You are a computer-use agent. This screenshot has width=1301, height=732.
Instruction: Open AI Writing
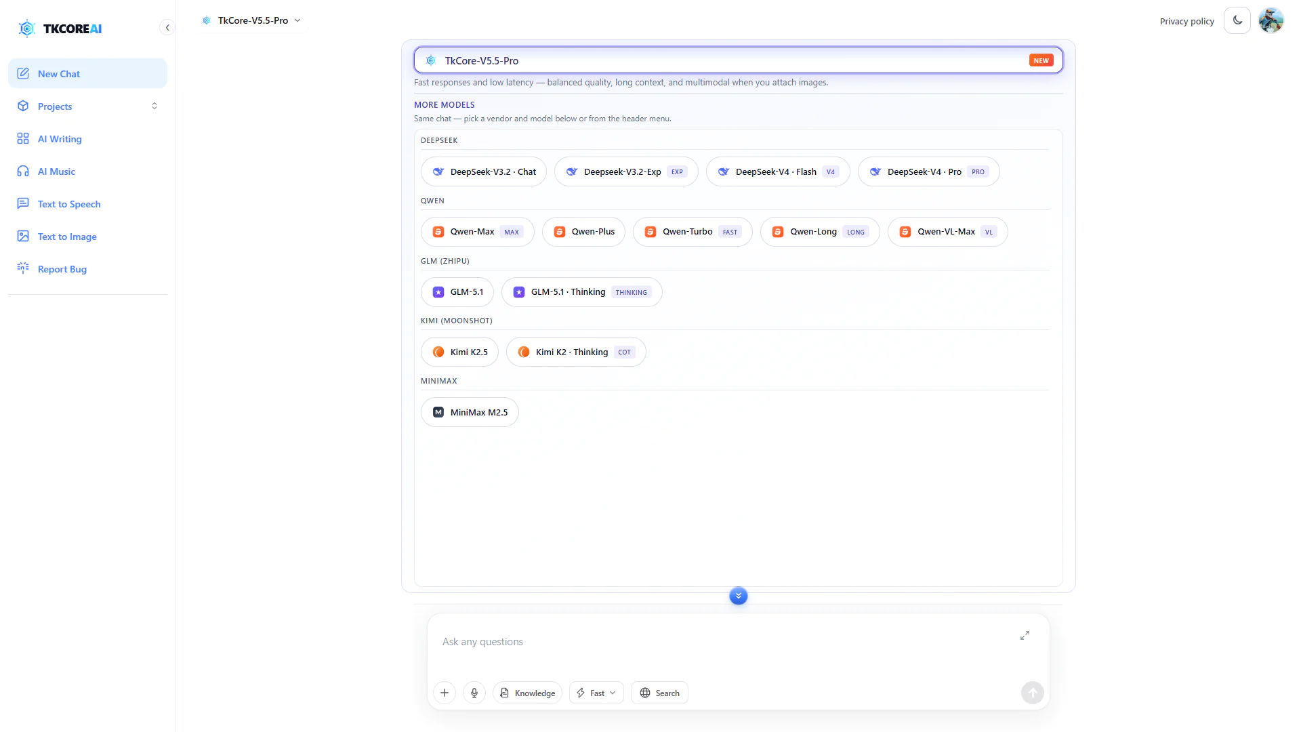coord(87,139)
